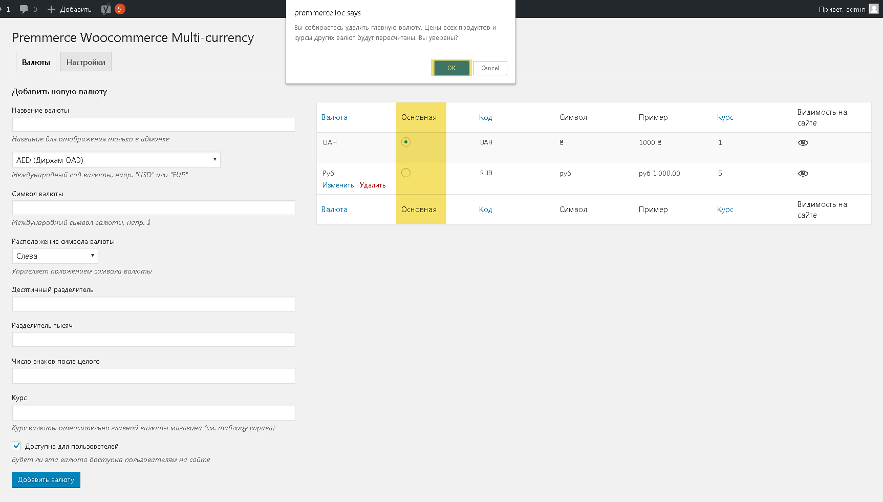Screen dimensions: 883x502
Task: Switch to the Валюты tab
Action: click(36, 62)
